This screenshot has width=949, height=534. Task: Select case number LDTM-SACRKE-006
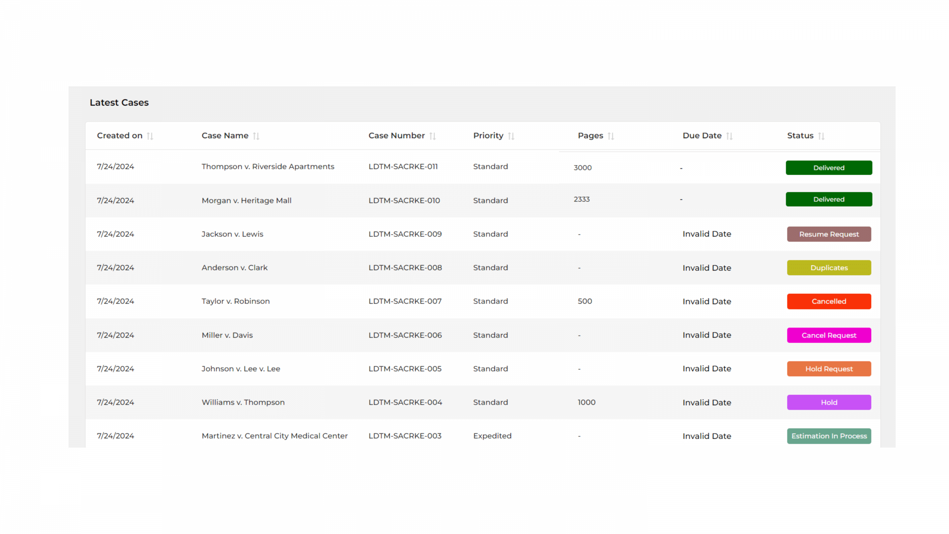pyautogui.click(x=405, y=335)
